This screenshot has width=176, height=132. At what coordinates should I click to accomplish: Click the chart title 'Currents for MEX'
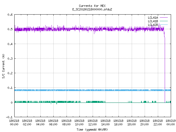click(x=92, y=6)
